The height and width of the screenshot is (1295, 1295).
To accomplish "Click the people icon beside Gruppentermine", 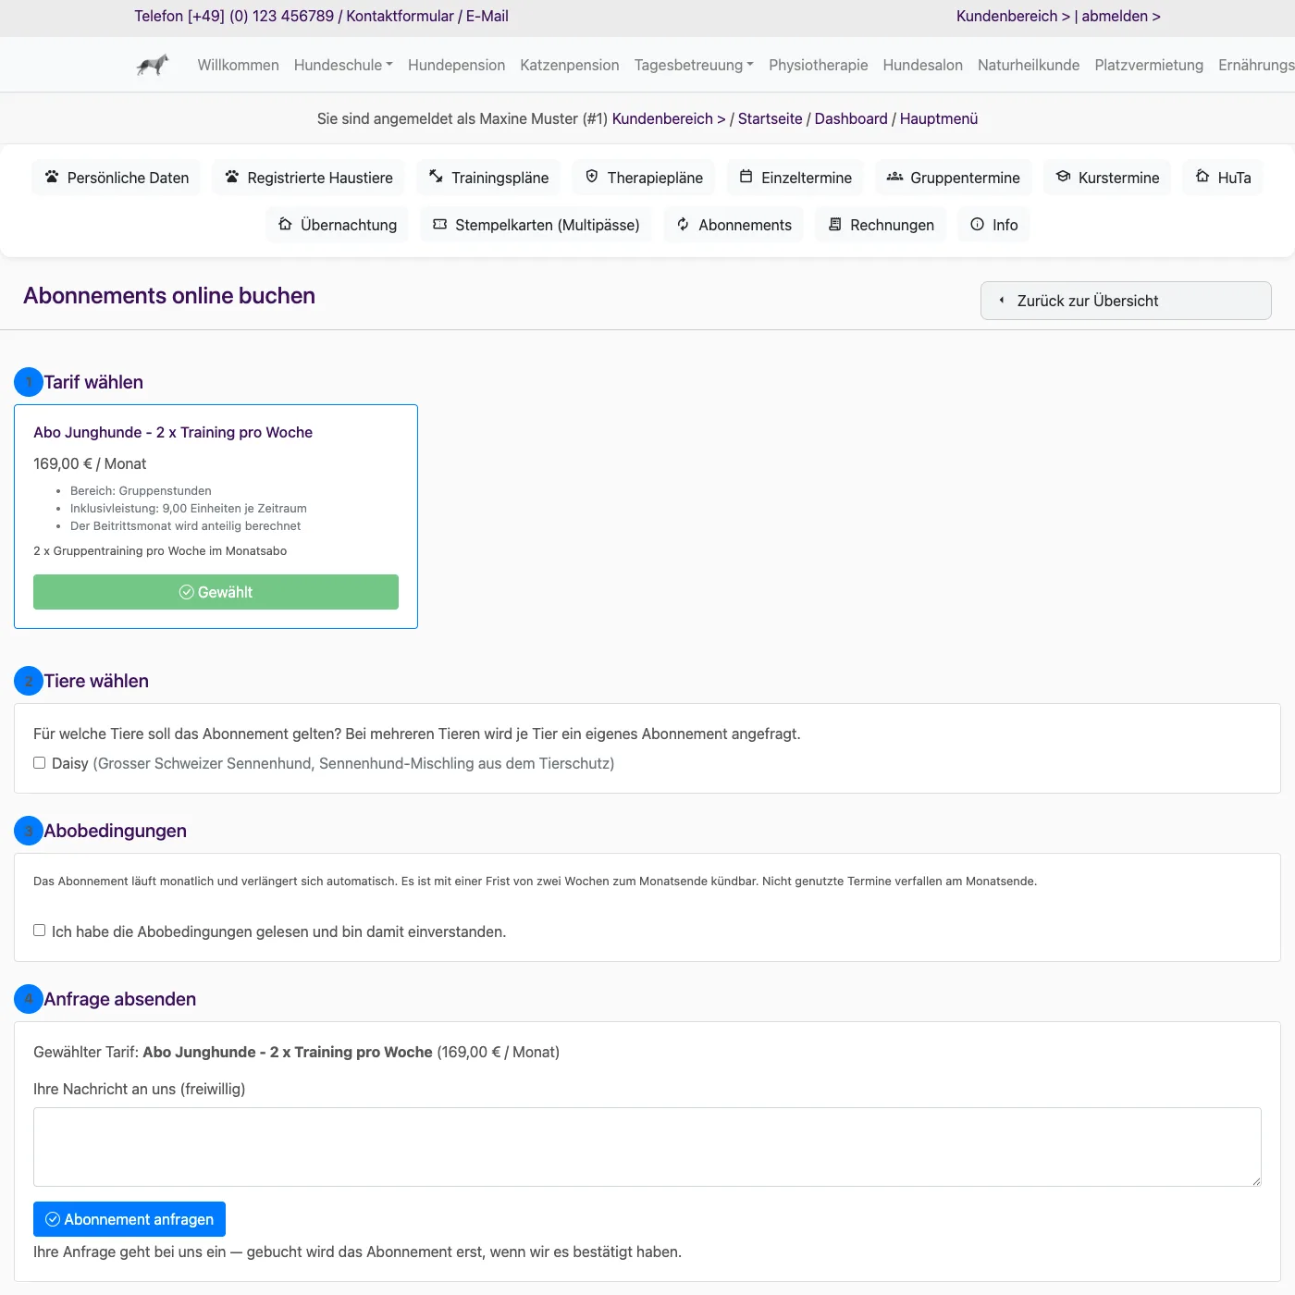I will (894, 177).
